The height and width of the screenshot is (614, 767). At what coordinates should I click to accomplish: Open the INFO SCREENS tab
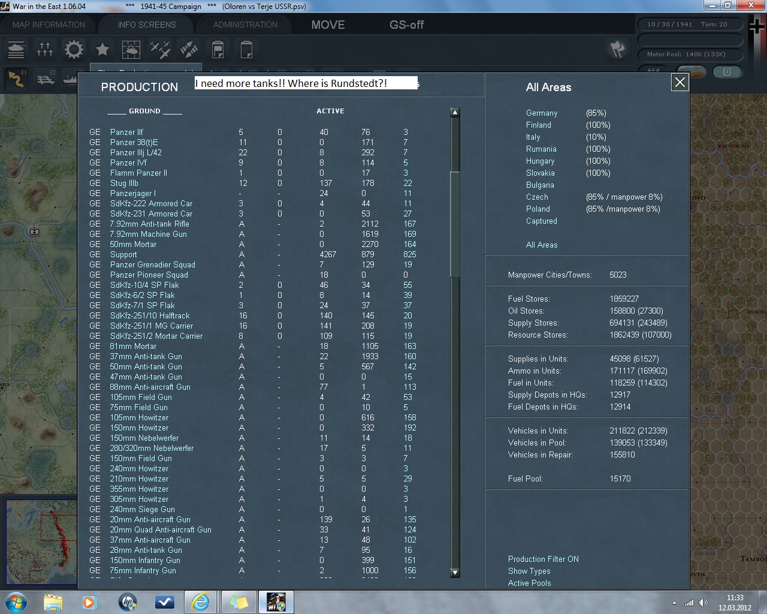tap(147, 25)
